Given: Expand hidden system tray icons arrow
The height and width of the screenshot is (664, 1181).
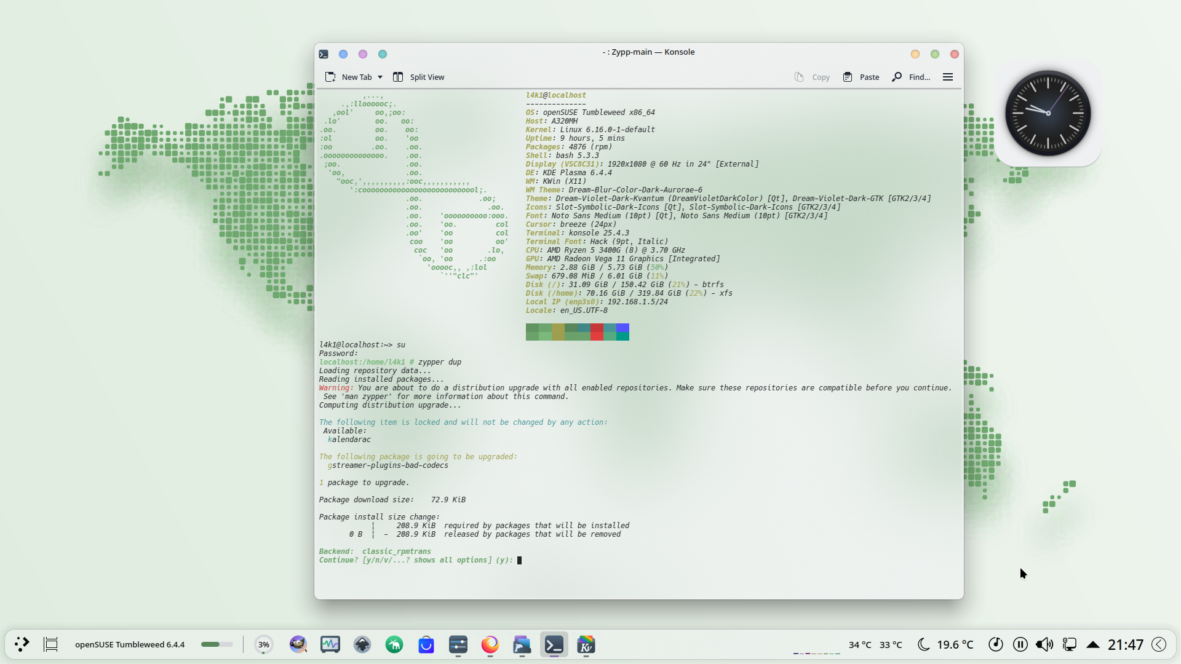Looking at the screenshot, I should [1093, 644].
